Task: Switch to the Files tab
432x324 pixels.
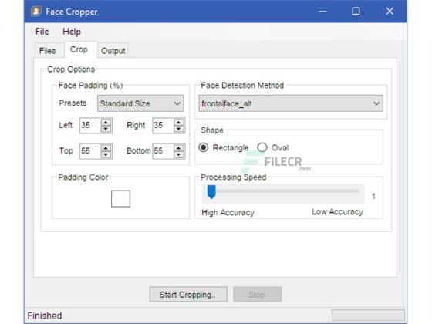Action: point(47,51)
